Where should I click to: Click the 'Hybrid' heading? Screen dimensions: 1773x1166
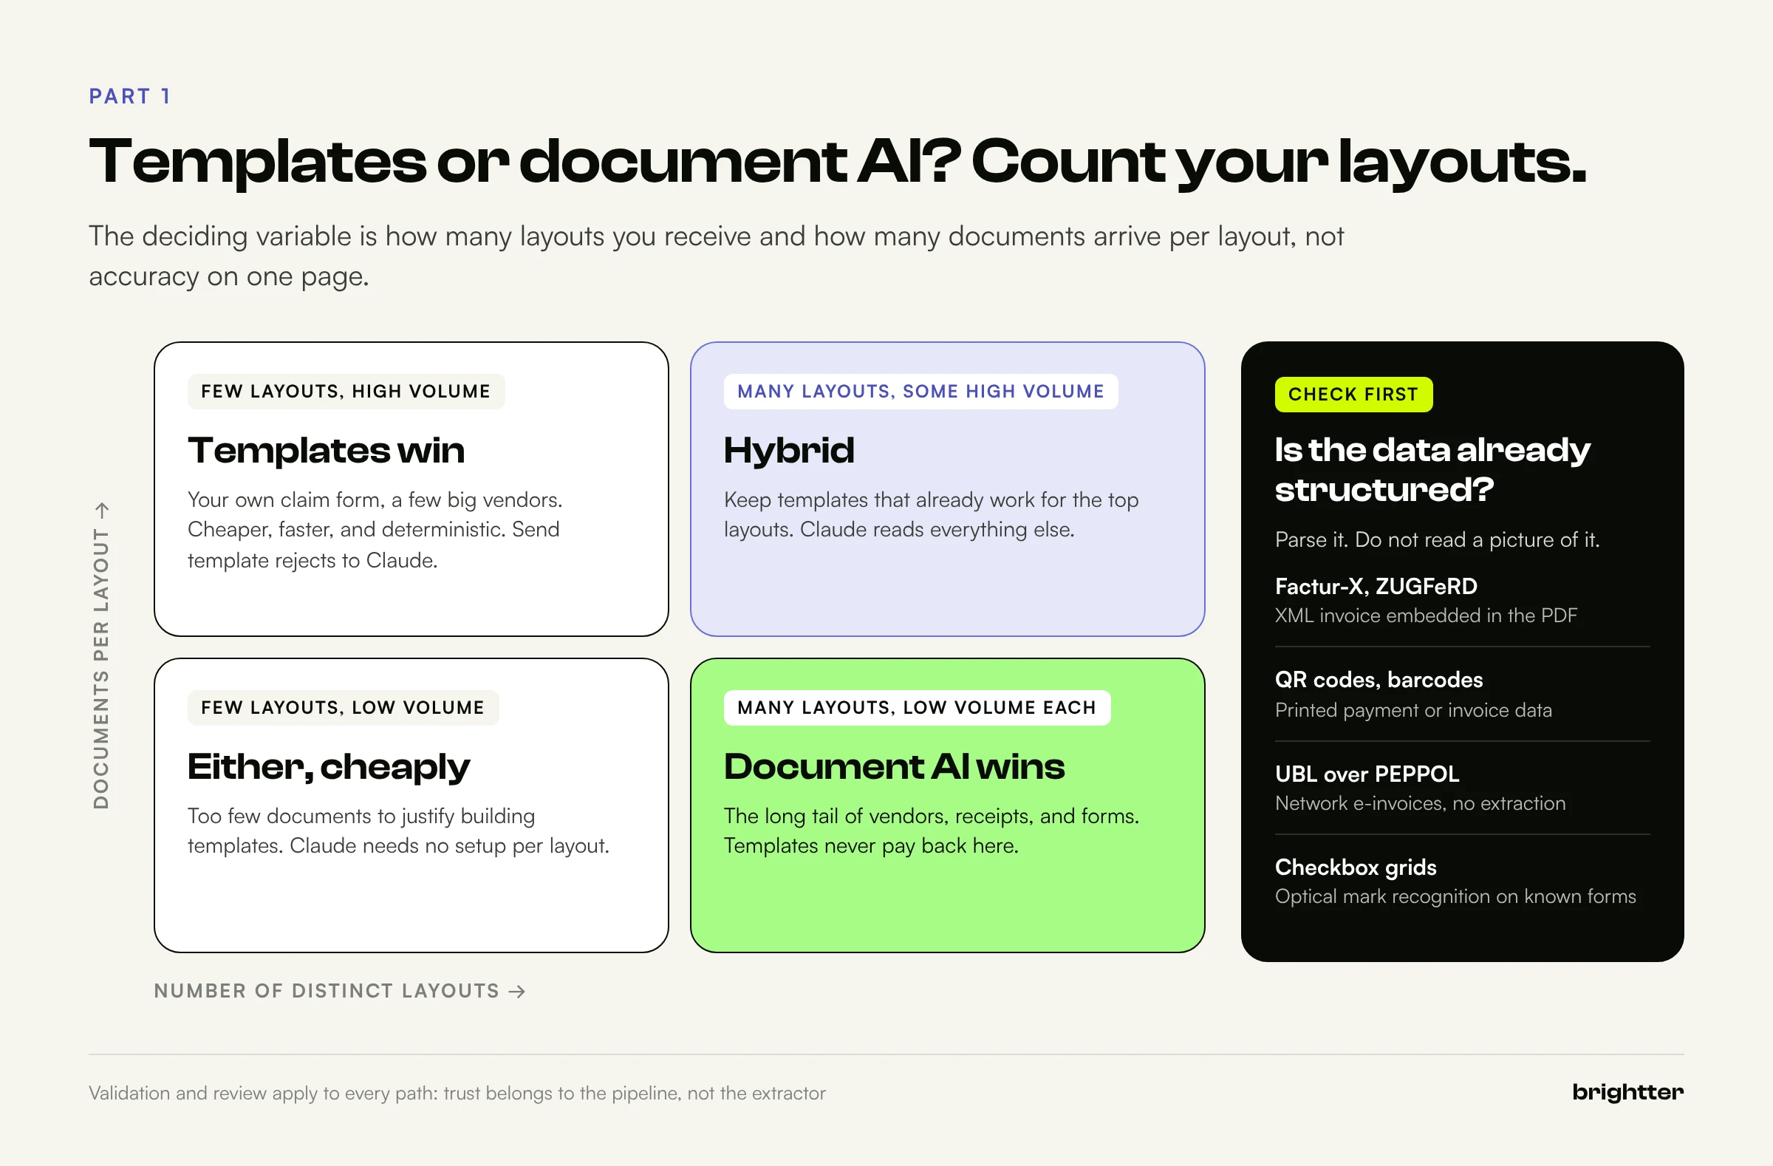pyautogui.click(x=789, y=450)
